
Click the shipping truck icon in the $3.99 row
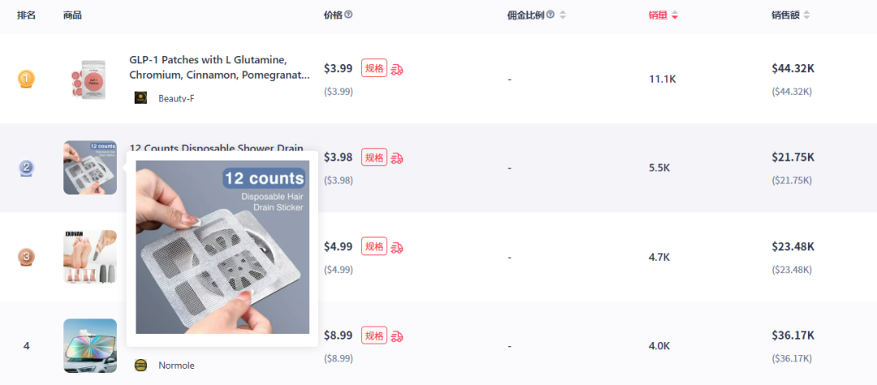point(397,69)
